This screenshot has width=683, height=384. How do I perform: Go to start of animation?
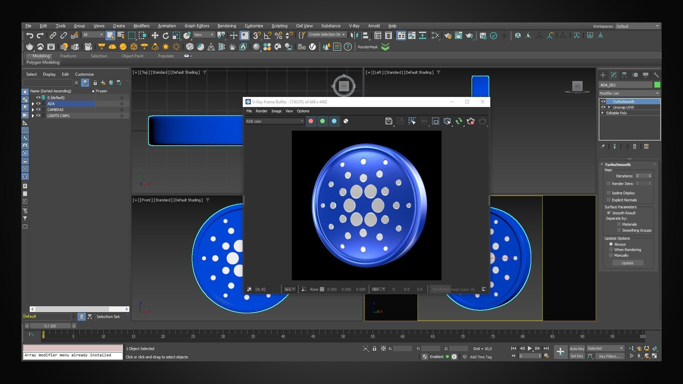514,349
